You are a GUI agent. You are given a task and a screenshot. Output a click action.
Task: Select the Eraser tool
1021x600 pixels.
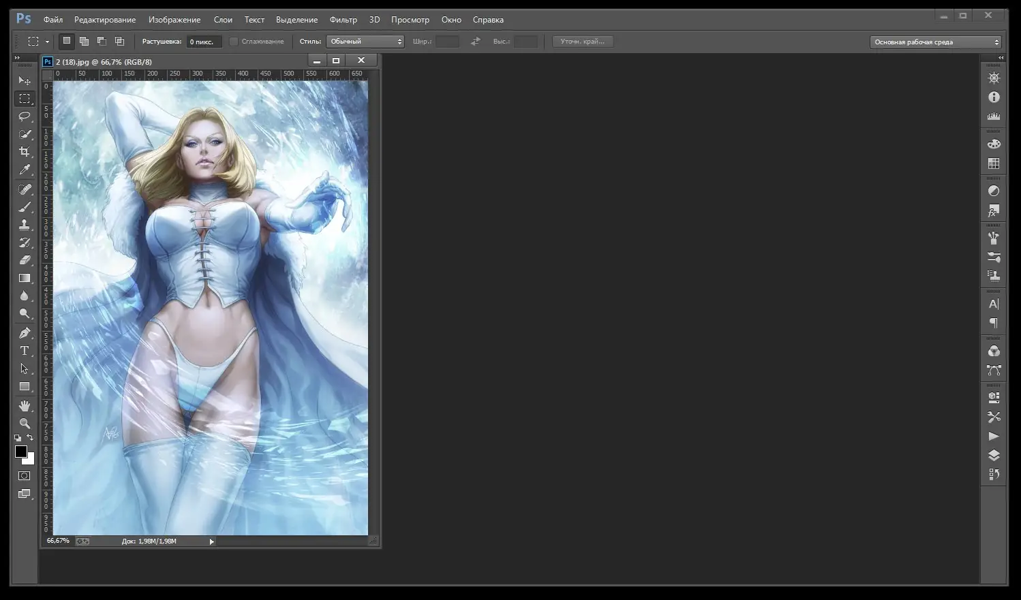(x=25, y=260)
